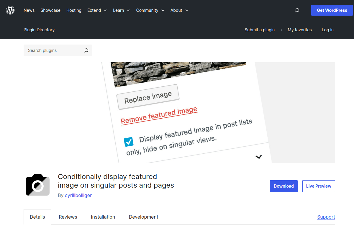
Task: Open the About dropdown
Action: tap(179, 10)
